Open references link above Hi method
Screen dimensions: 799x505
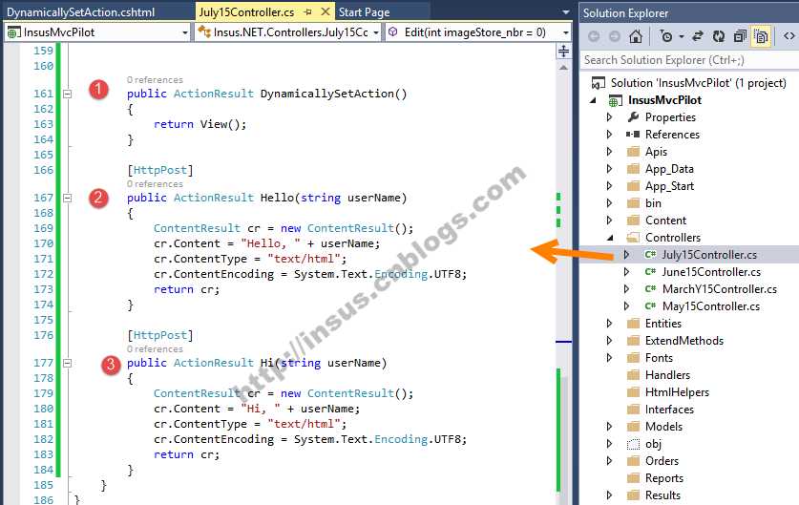[155, 349]
